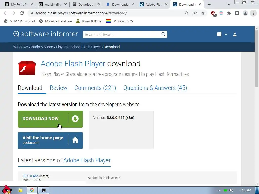Open a new browser tab with plus
This screenshot has width=259, height=194.
[209, 5]
